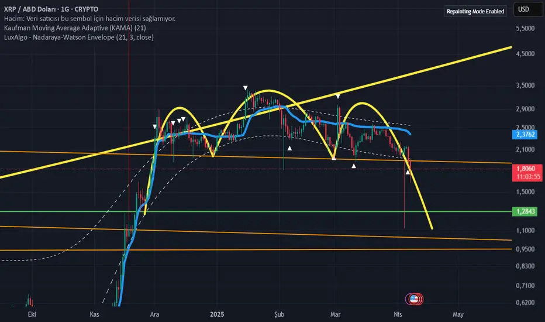Select the Kaufman Moving Average Adaptive indicator legend
The width and height of the screenshot is (545, 322).
[x=75, y=28]
